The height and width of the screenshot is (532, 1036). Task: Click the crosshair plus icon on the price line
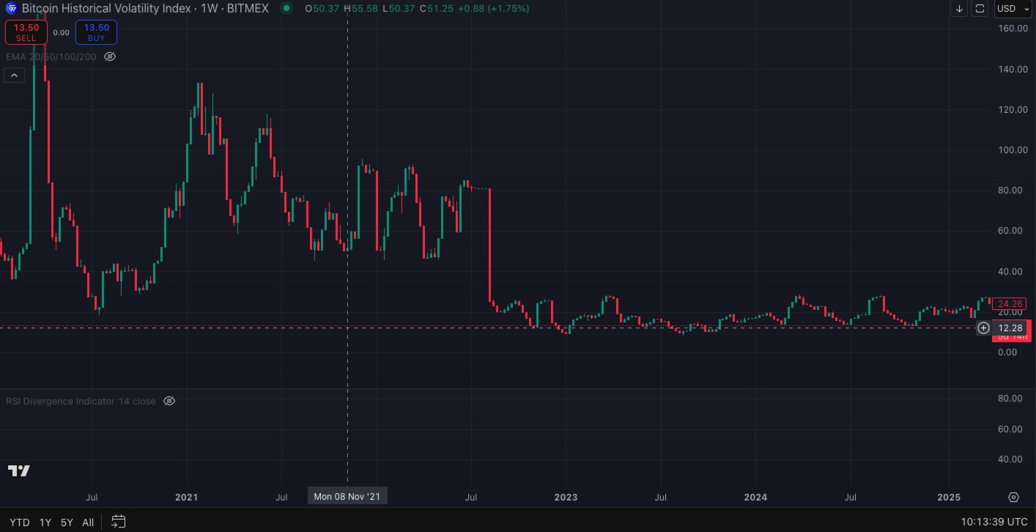click(x=983, y=328)
